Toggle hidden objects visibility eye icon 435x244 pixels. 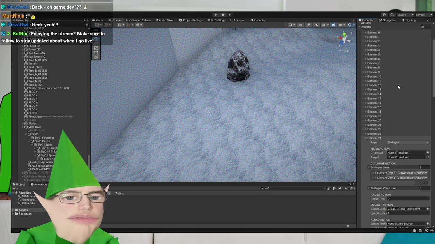point(333,25)
